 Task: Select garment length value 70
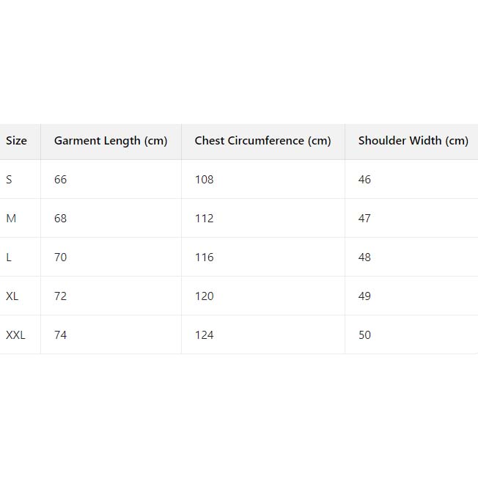pyautogui.click(x=60, y=257)
